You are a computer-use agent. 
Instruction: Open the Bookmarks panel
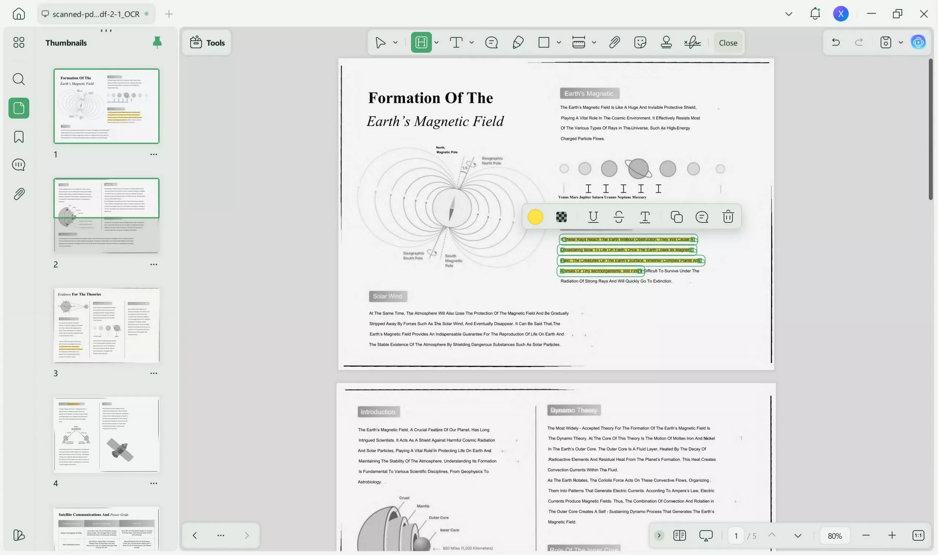click(x=18, y=137)
